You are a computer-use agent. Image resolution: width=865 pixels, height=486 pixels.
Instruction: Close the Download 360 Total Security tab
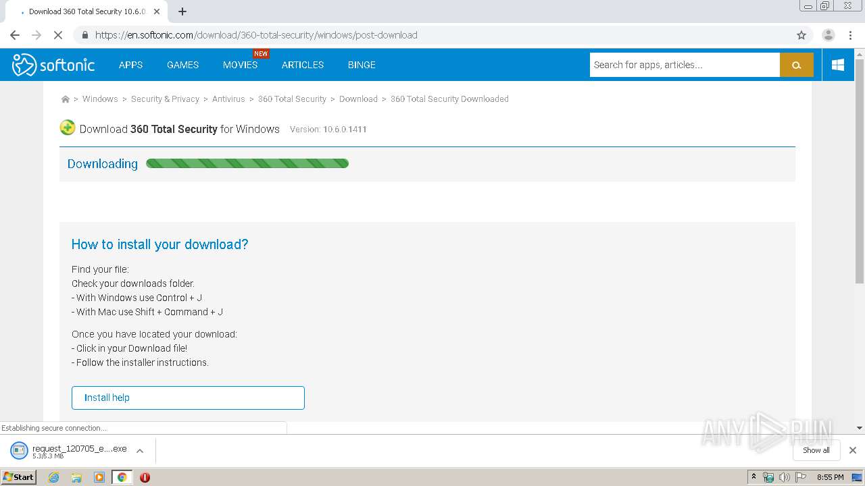click(157, 11)
